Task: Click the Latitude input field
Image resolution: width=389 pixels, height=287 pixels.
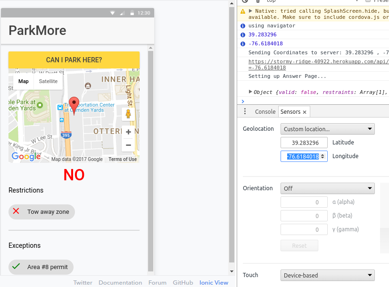Action: pos(304,143)
